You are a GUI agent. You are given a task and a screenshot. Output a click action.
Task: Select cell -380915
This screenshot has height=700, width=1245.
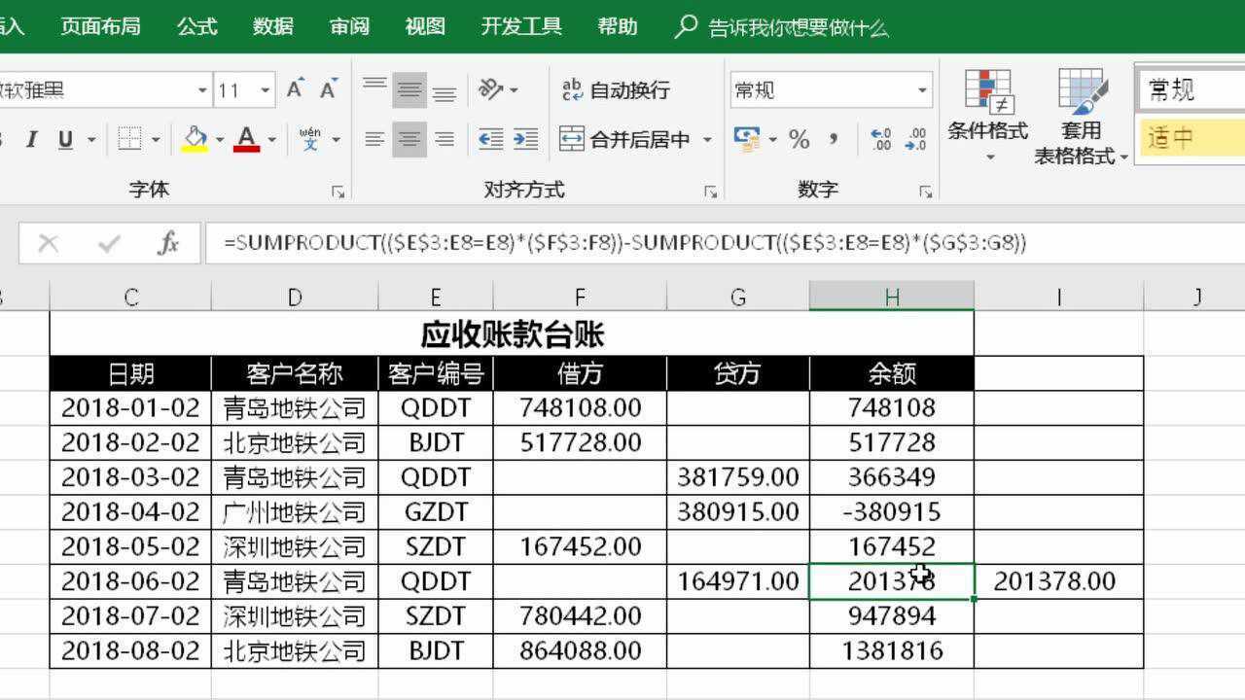(x=891, y=511)
